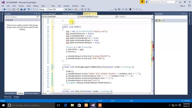This screenshot has width=192, height=108.
Task: Close the Toolbox panel
Action: tap(39, 14)
